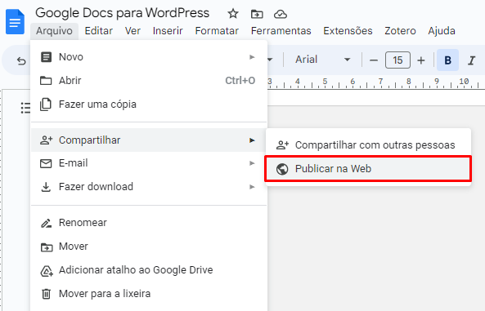
Task: Choose Mover para a lixeira
Action: [149, 294]
